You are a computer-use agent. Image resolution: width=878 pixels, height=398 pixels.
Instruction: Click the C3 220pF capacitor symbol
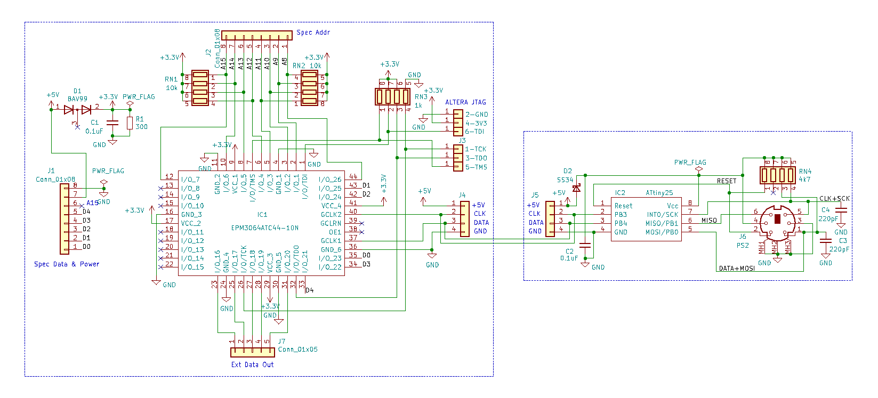click(826, 241)
